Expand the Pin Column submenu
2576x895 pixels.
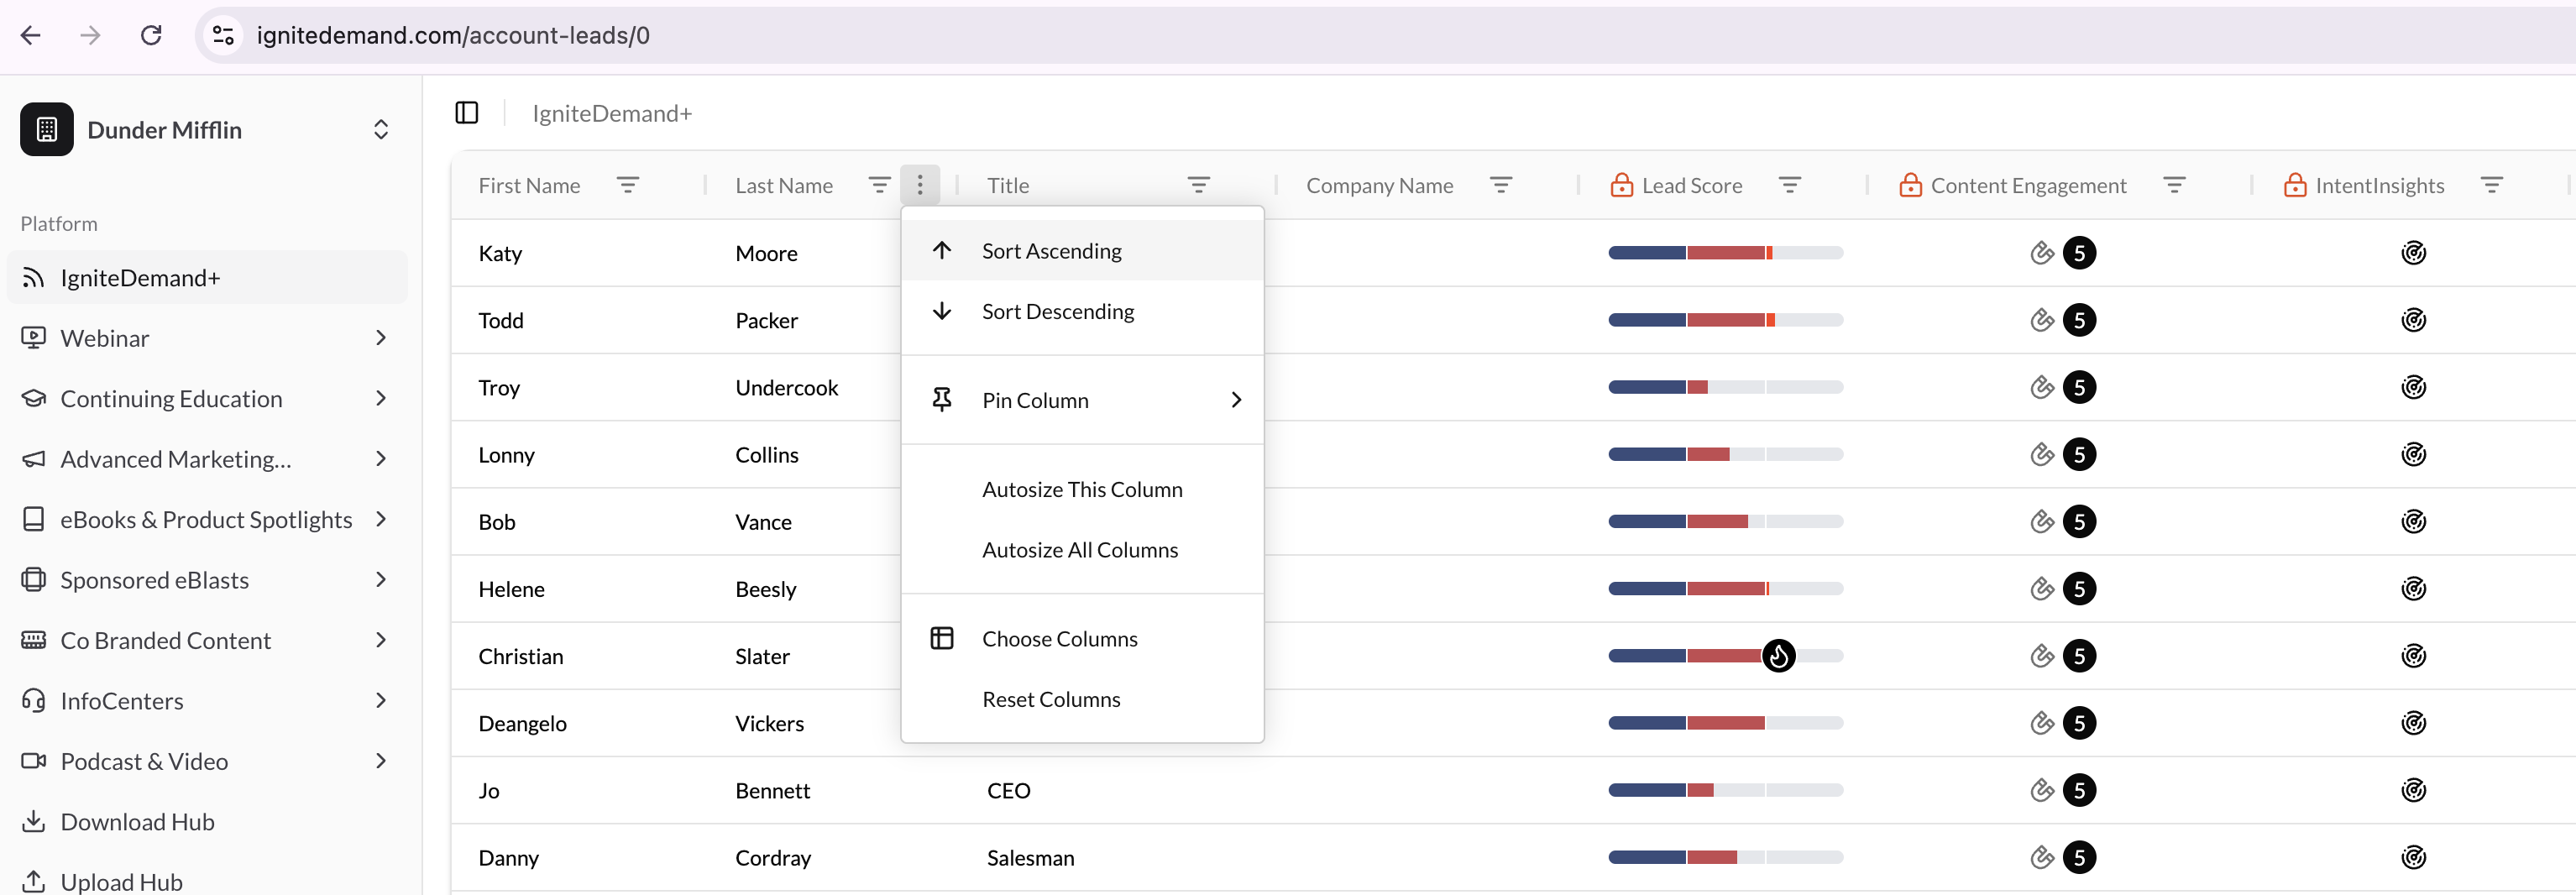coord(1083,400)
